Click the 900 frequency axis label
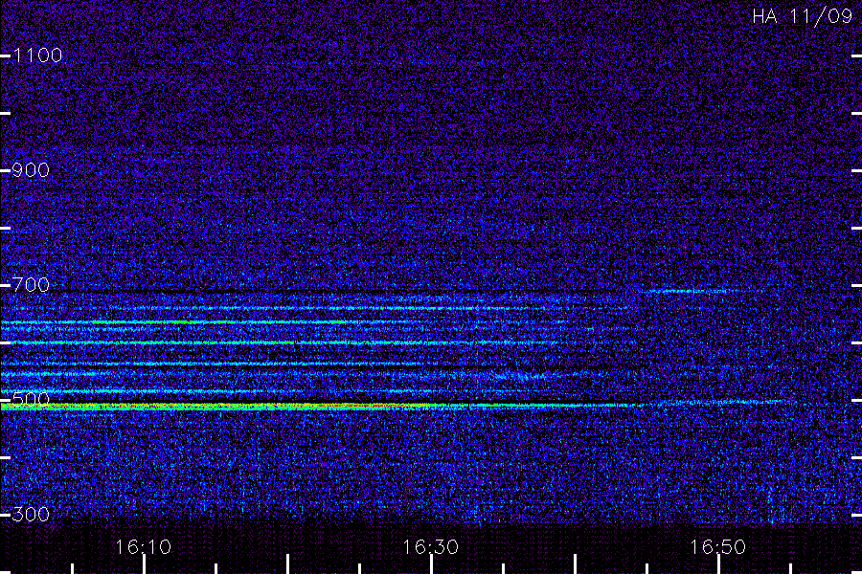This screenshot has height=574, width=862. (31, 169)
